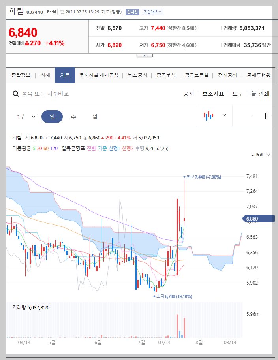Select the 주 (weekly) chart interval
This screenshot has width=278, height=360.
[73, 116]
